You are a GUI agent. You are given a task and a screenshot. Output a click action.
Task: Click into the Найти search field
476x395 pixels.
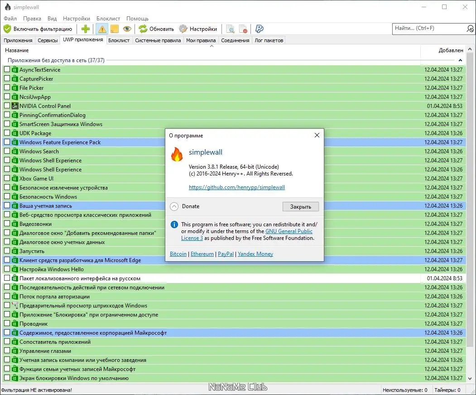click(x=428, y=29)
